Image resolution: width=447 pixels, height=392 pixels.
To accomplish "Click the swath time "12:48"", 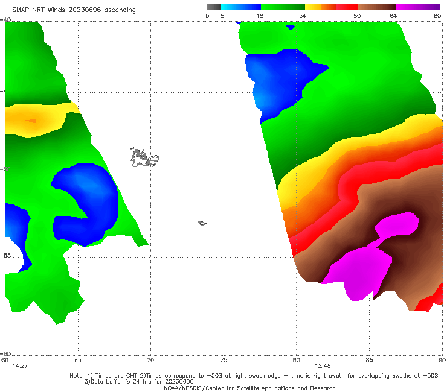I will coord(323,366).
